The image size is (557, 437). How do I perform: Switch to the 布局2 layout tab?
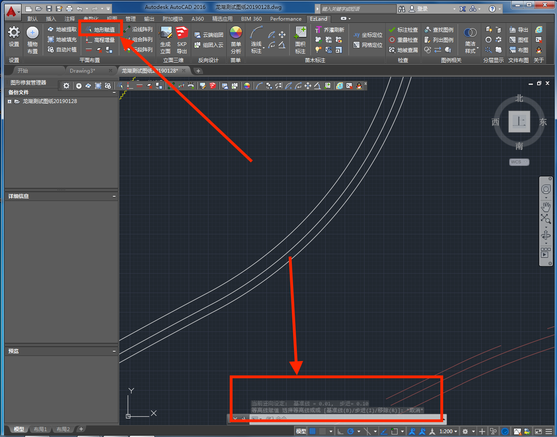point(63,429)
